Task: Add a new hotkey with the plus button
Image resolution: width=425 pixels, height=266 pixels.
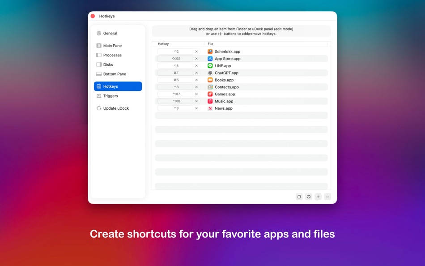Action: pyautogui.click(x=318, y=197)
